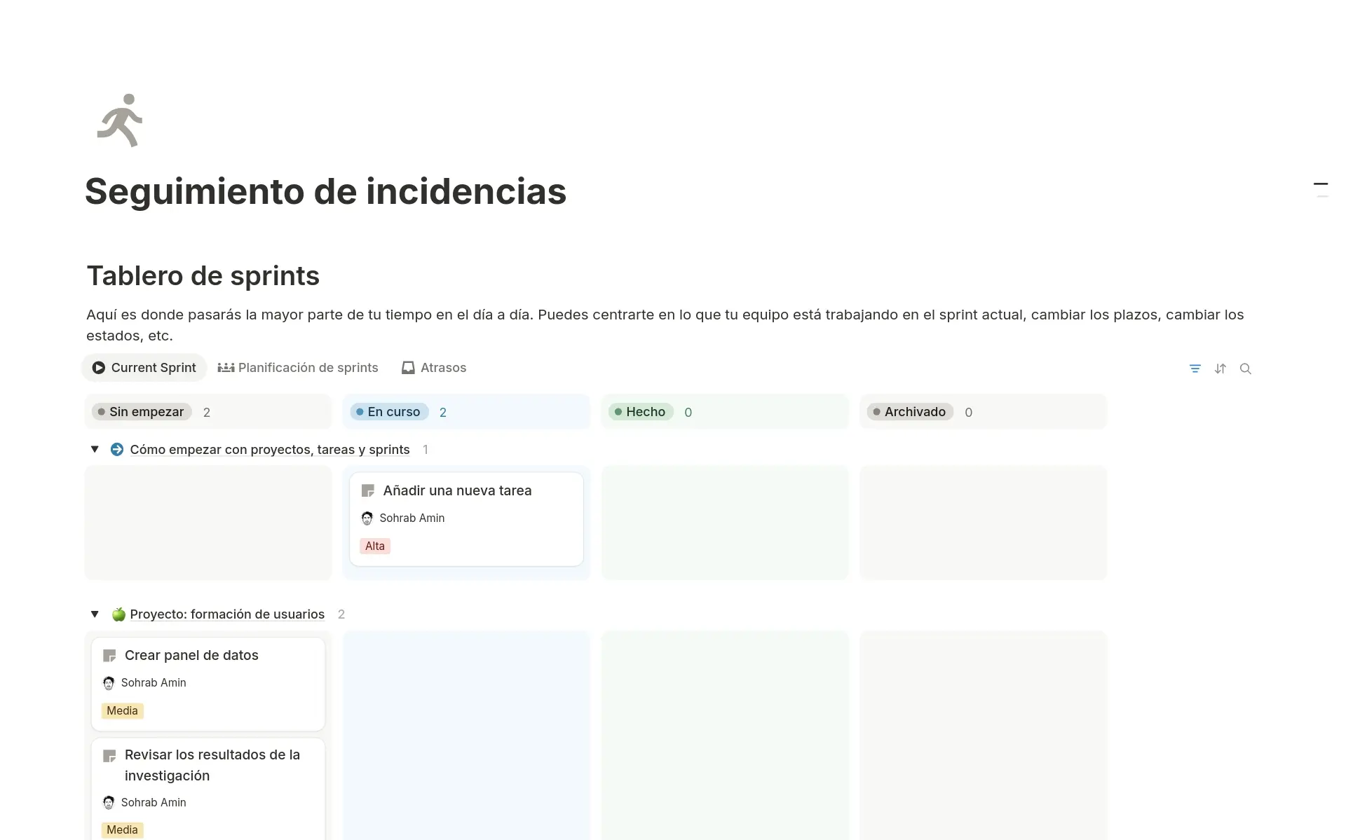Click the sort arrows icon
The height and width of the screenshot is (840, 1346).
(x=1220, y=368)
